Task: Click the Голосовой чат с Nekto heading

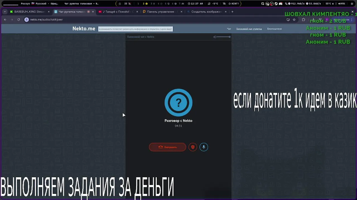Action: (x=141, y=37)
